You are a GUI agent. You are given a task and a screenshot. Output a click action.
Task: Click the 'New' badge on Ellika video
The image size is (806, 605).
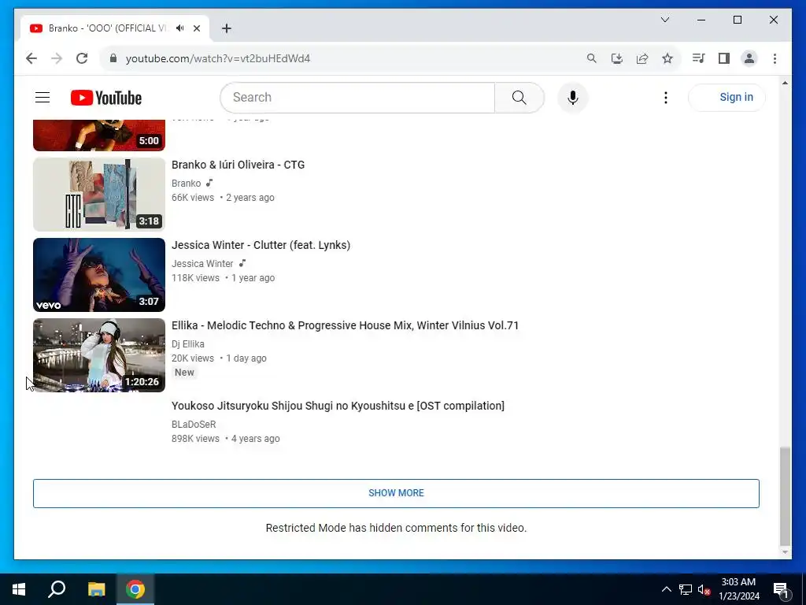[184, 373]
